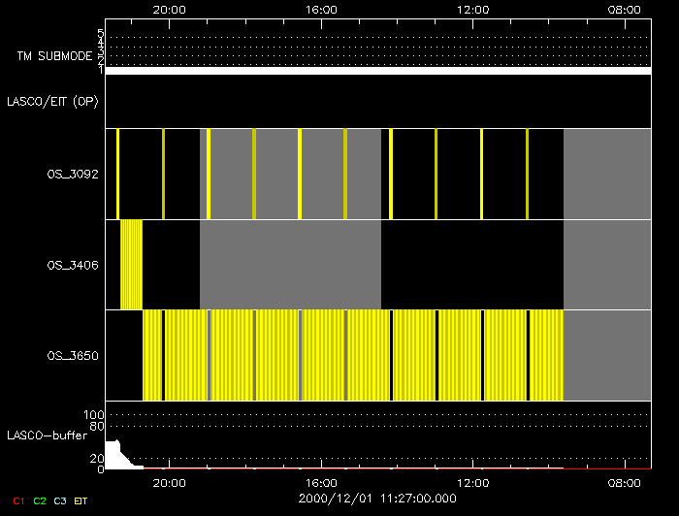
Task: Click the yellow block in OS_3406 row
Action: click(131, 264)
